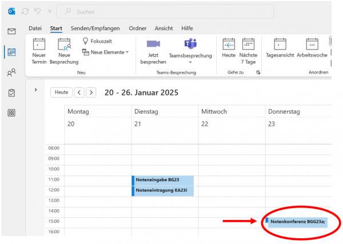This screenshot has height=244, width=343.
Task: Start Jetzt besprechen video meeting
Action: (x=153, y=44)
